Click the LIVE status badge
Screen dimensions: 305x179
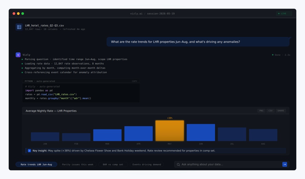284,13
